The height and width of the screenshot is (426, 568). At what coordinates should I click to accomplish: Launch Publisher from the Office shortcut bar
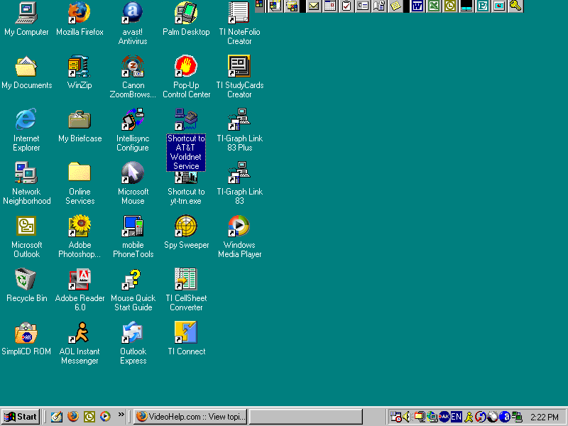(483, 6)
